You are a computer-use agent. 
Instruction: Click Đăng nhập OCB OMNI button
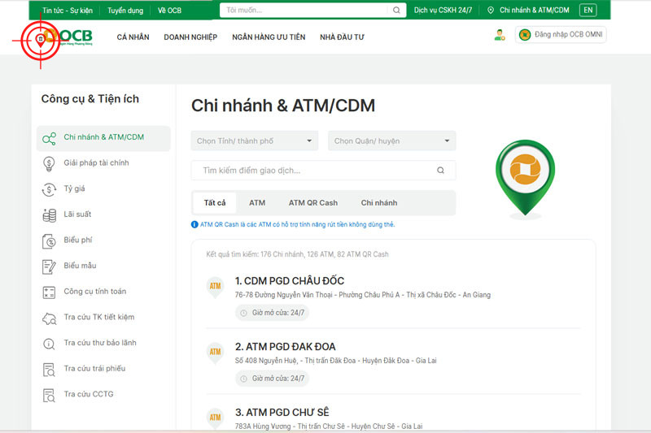pyautogui.click(x=561, y=35)
